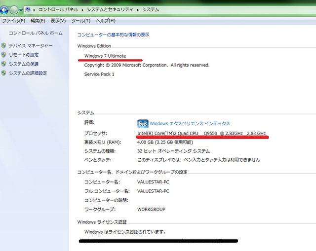316x251 pixels.
Task: Open Windows エクスペリエンス インデックス link
Action: click(189, 123)
